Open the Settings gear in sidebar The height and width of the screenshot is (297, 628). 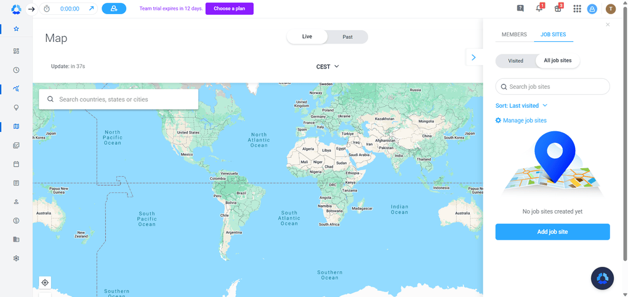17,258
